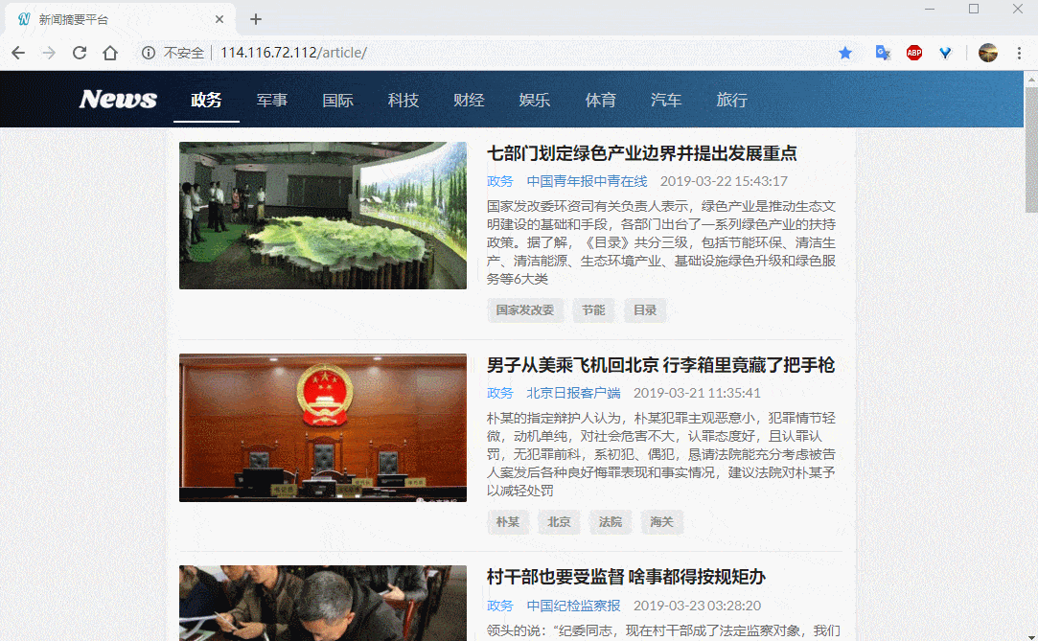This screenshot has width=1038, height=641.
Task: Open the 军事 news section
Action: click(272, 100)
